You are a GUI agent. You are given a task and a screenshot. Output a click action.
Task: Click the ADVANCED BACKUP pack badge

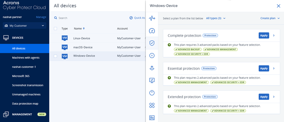click(188, 49)
